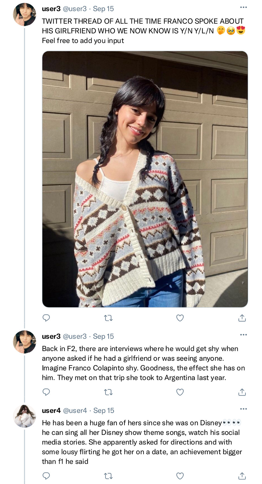This screenshot has width=262, height=484.
Task: Share the tweet with the photo
Action: [x=242, y=318]
